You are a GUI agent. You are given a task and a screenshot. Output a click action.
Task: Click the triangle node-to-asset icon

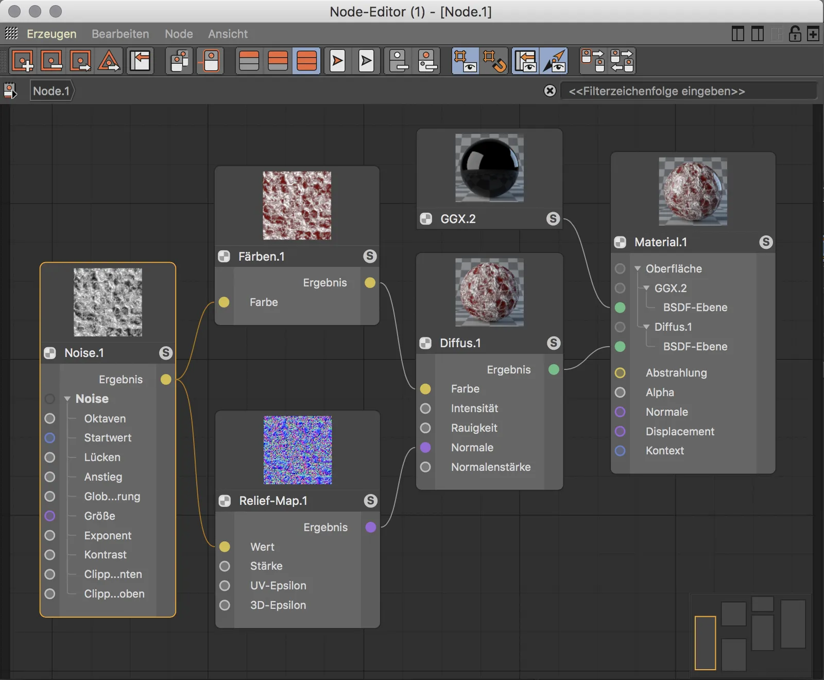109,61
